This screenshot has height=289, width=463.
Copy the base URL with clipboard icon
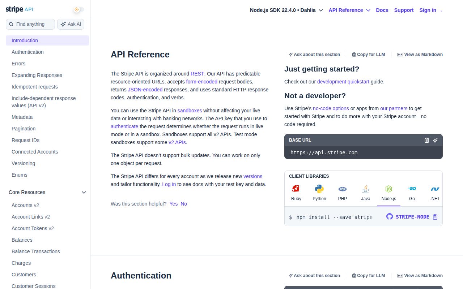tap(427, 140)
